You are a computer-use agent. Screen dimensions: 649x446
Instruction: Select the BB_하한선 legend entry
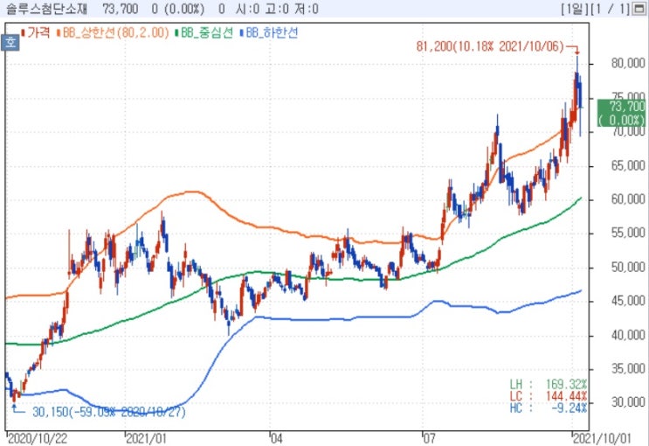click(272, 32)
